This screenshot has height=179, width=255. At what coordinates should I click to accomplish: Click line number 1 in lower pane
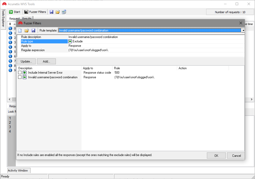10,118
